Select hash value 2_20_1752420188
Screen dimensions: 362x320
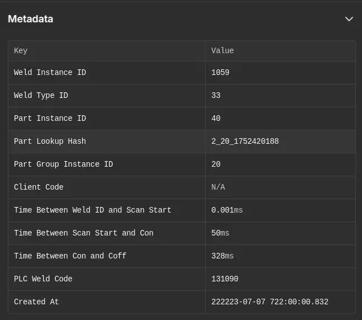(x=245, y=142)
